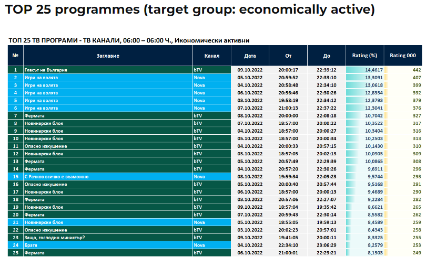Click the Заглавие column header

(x=108, y=56)
